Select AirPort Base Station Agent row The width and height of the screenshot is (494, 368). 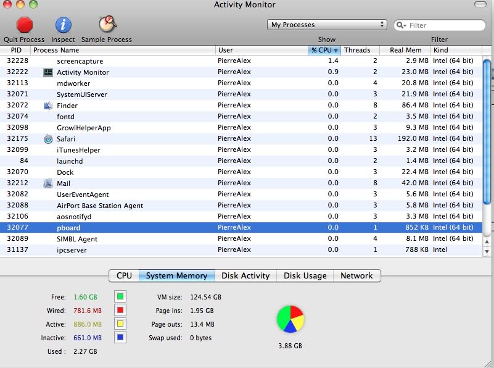click(241, 205)
